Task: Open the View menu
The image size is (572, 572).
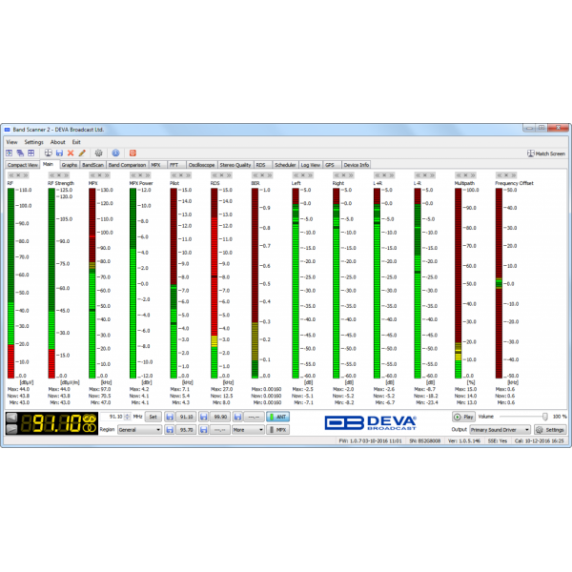Action: coord(11,142)
